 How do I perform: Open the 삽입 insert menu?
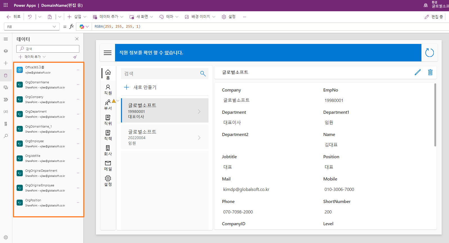pyautogui.click(x=77, y=17)
